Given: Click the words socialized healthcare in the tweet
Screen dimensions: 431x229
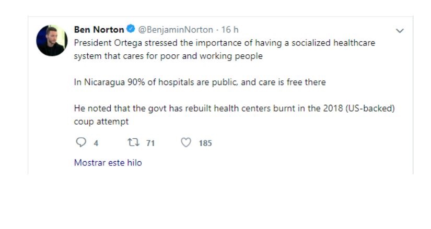Looking at the screenshot, I should (333, 43).
